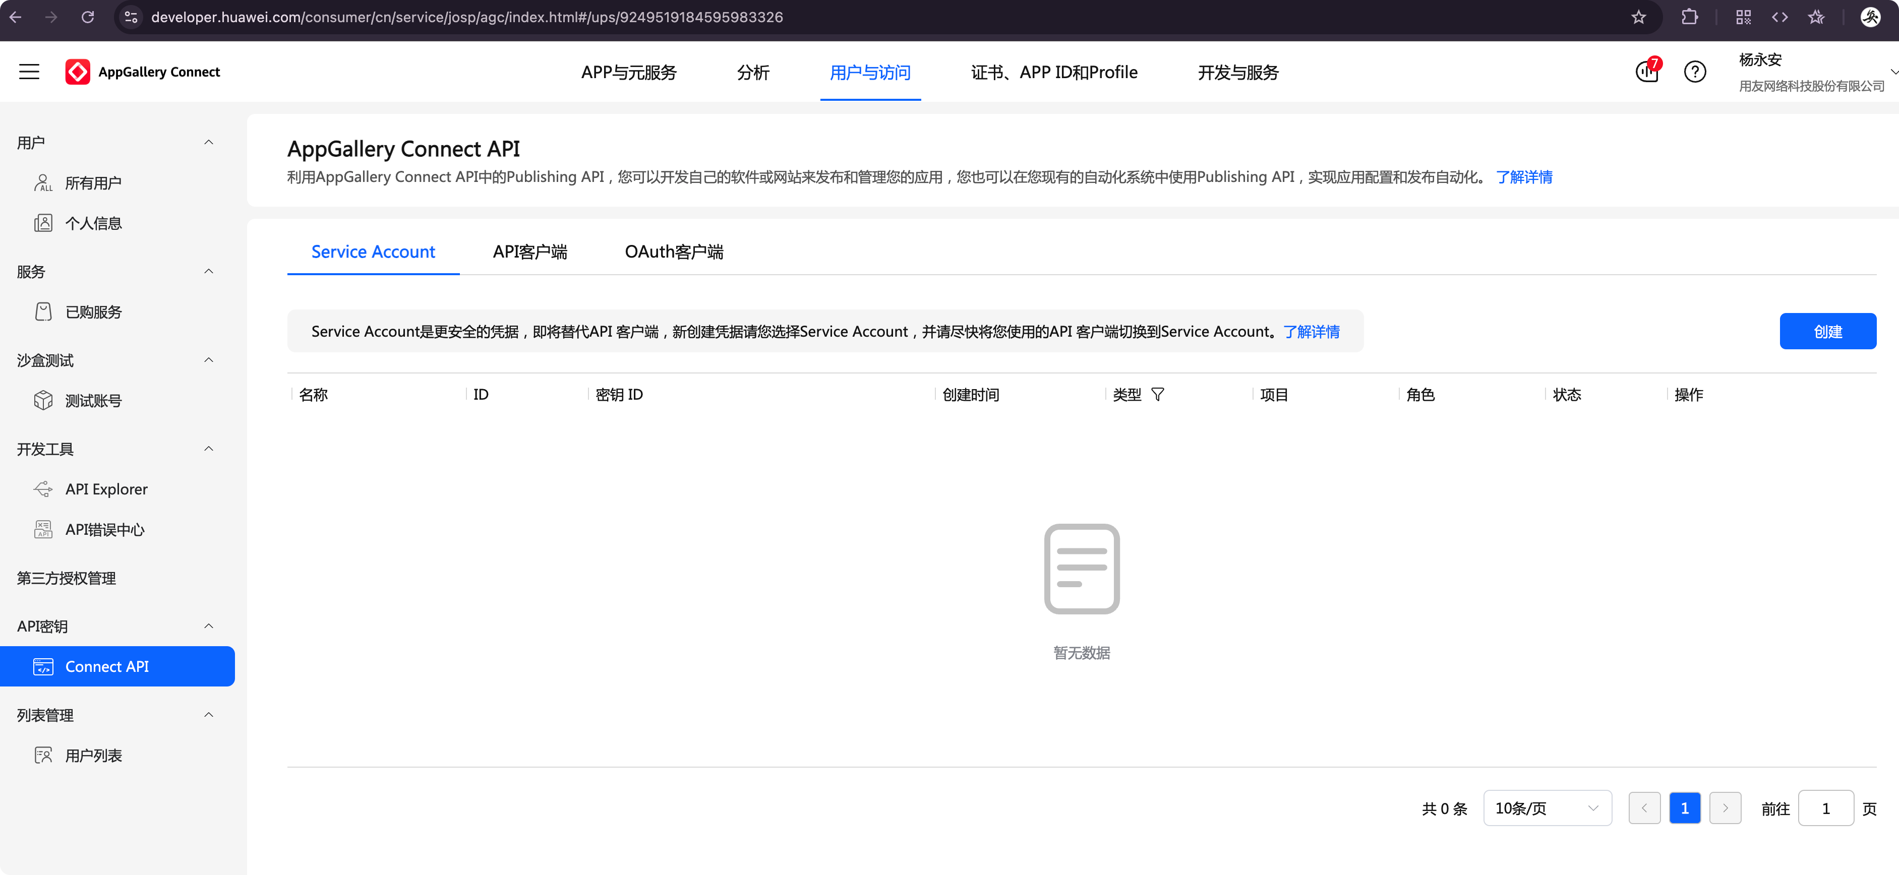This screenshot has height=875, width=1899.
Task: Open the notifications icon with badge 7
Action: 1647,71
